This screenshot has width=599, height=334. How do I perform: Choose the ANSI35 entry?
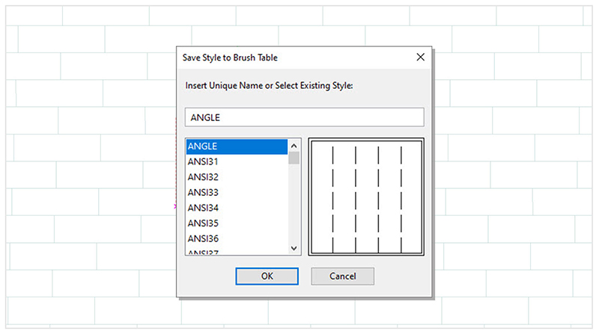click(237, 223)
